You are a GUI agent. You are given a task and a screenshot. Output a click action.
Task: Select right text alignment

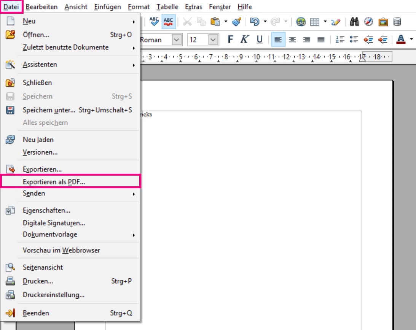[307, 40]
